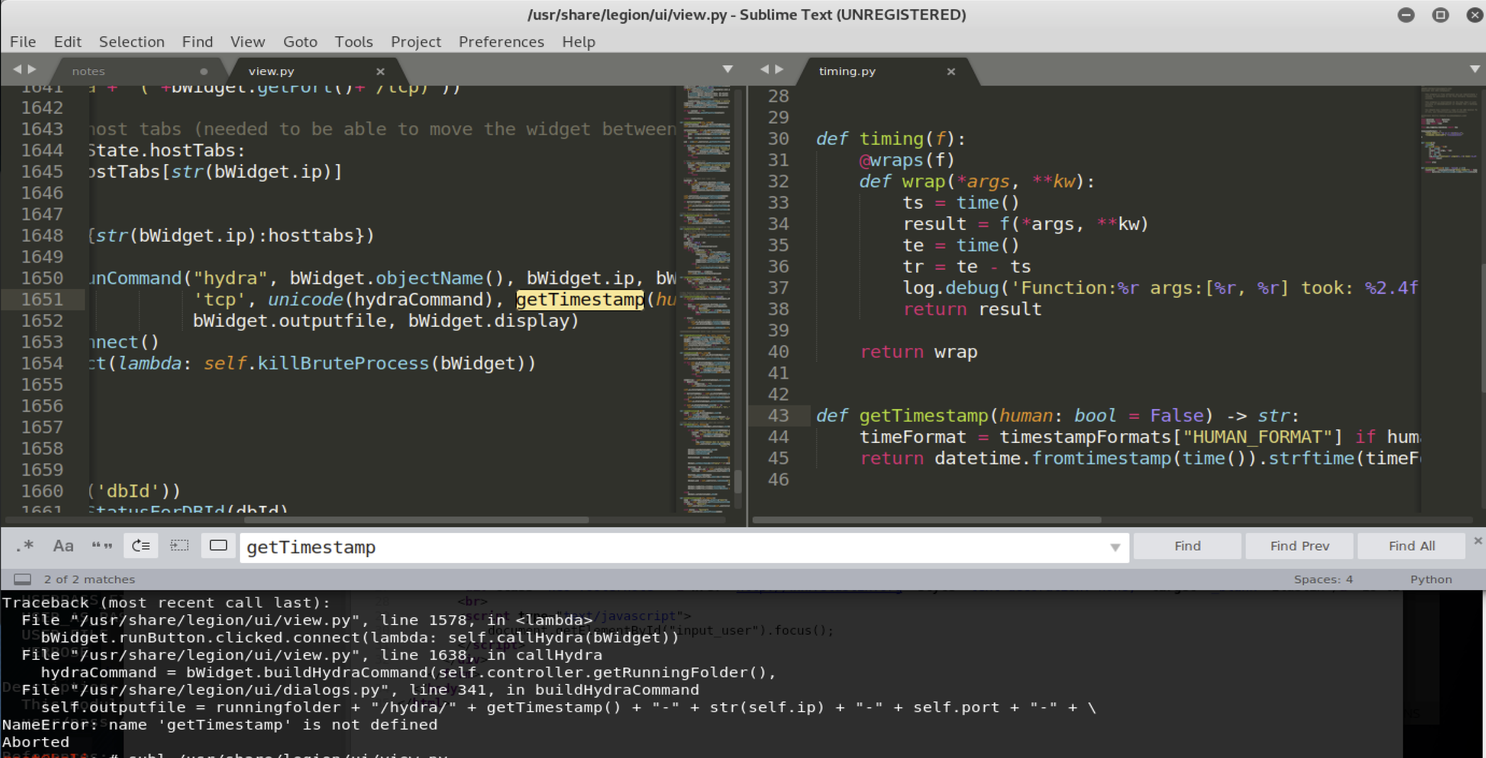This screenshot has width=1486, height=758.
Task: Change indentation via Spaces: 4
Action: pos(1323,579)
